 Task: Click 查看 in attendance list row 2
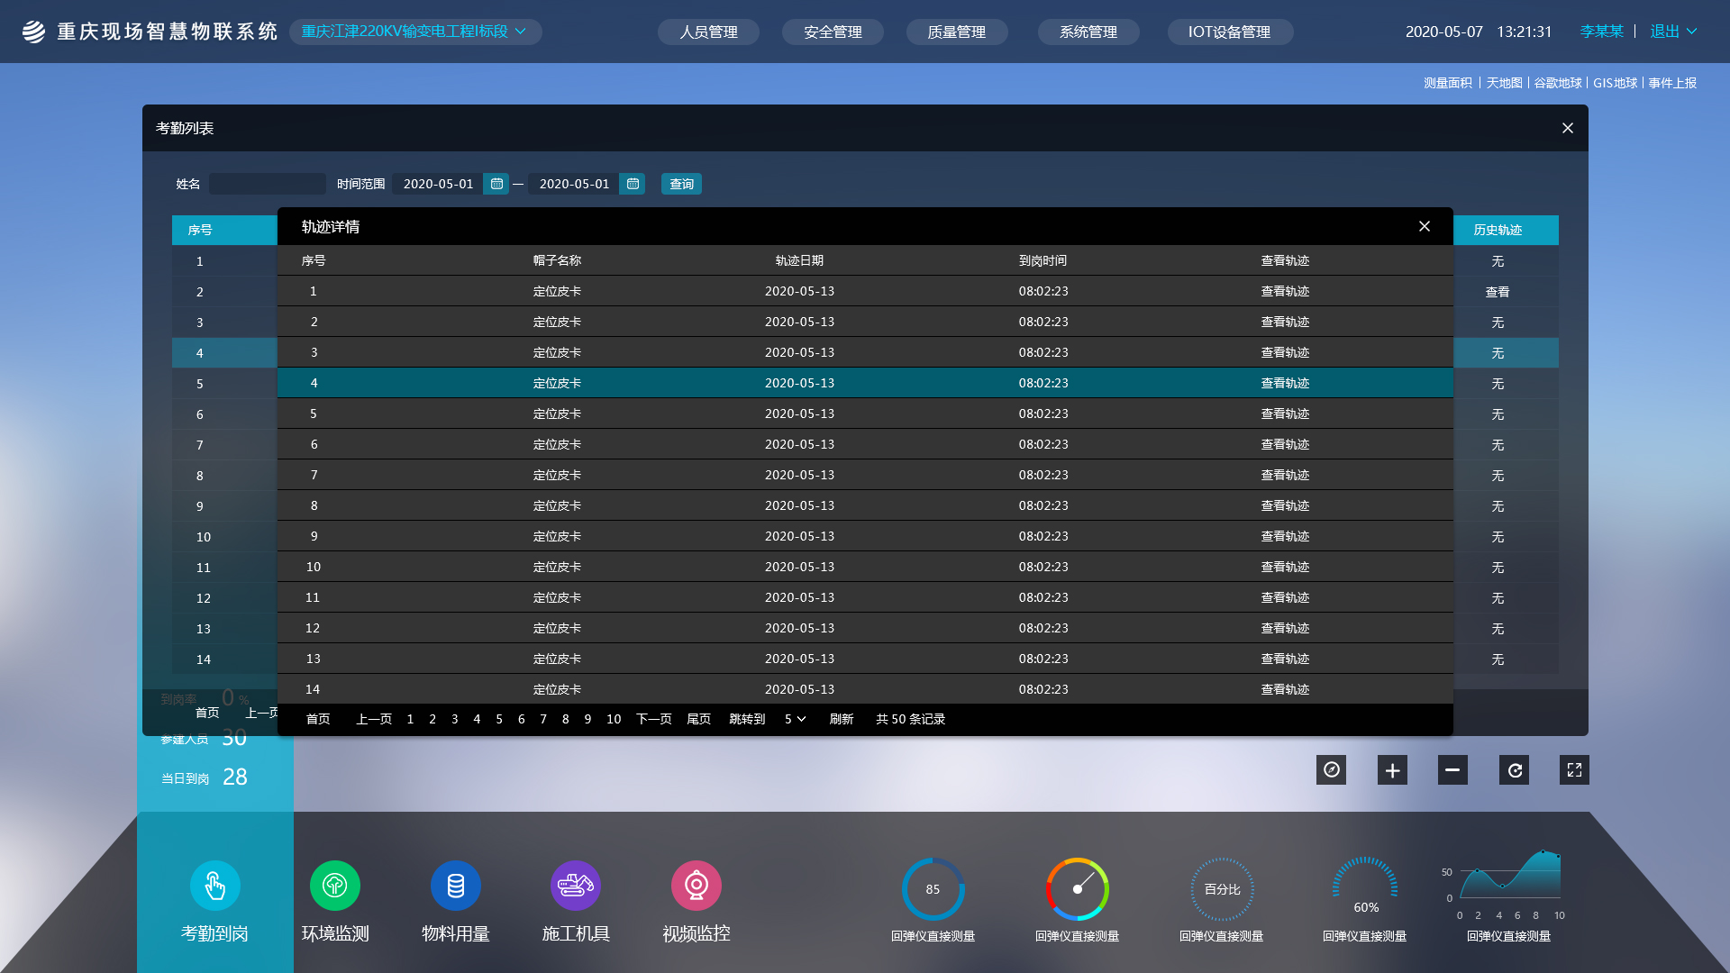point(1498,292)
